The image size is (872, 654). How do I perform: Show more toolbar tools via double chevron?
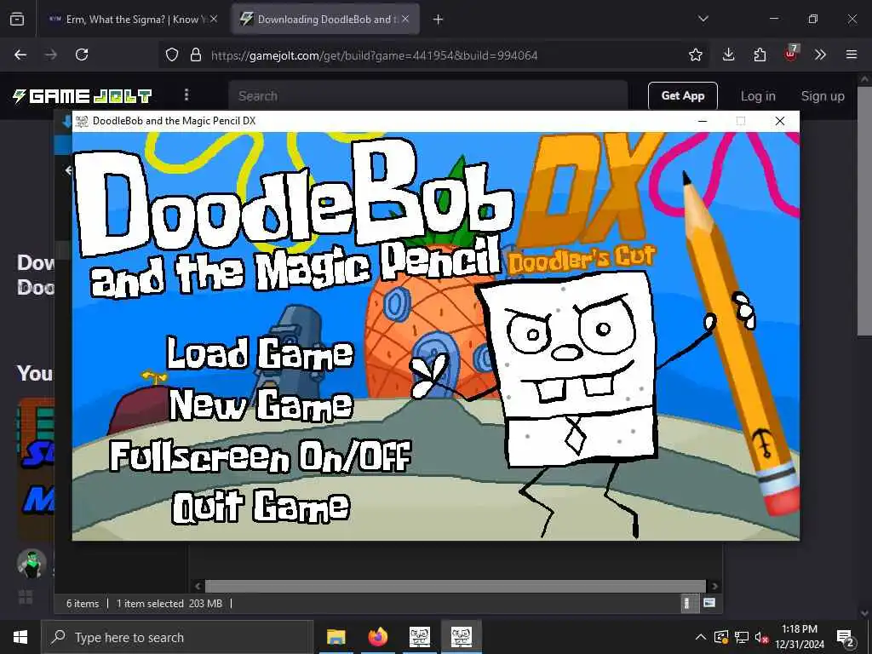(820, 54)
